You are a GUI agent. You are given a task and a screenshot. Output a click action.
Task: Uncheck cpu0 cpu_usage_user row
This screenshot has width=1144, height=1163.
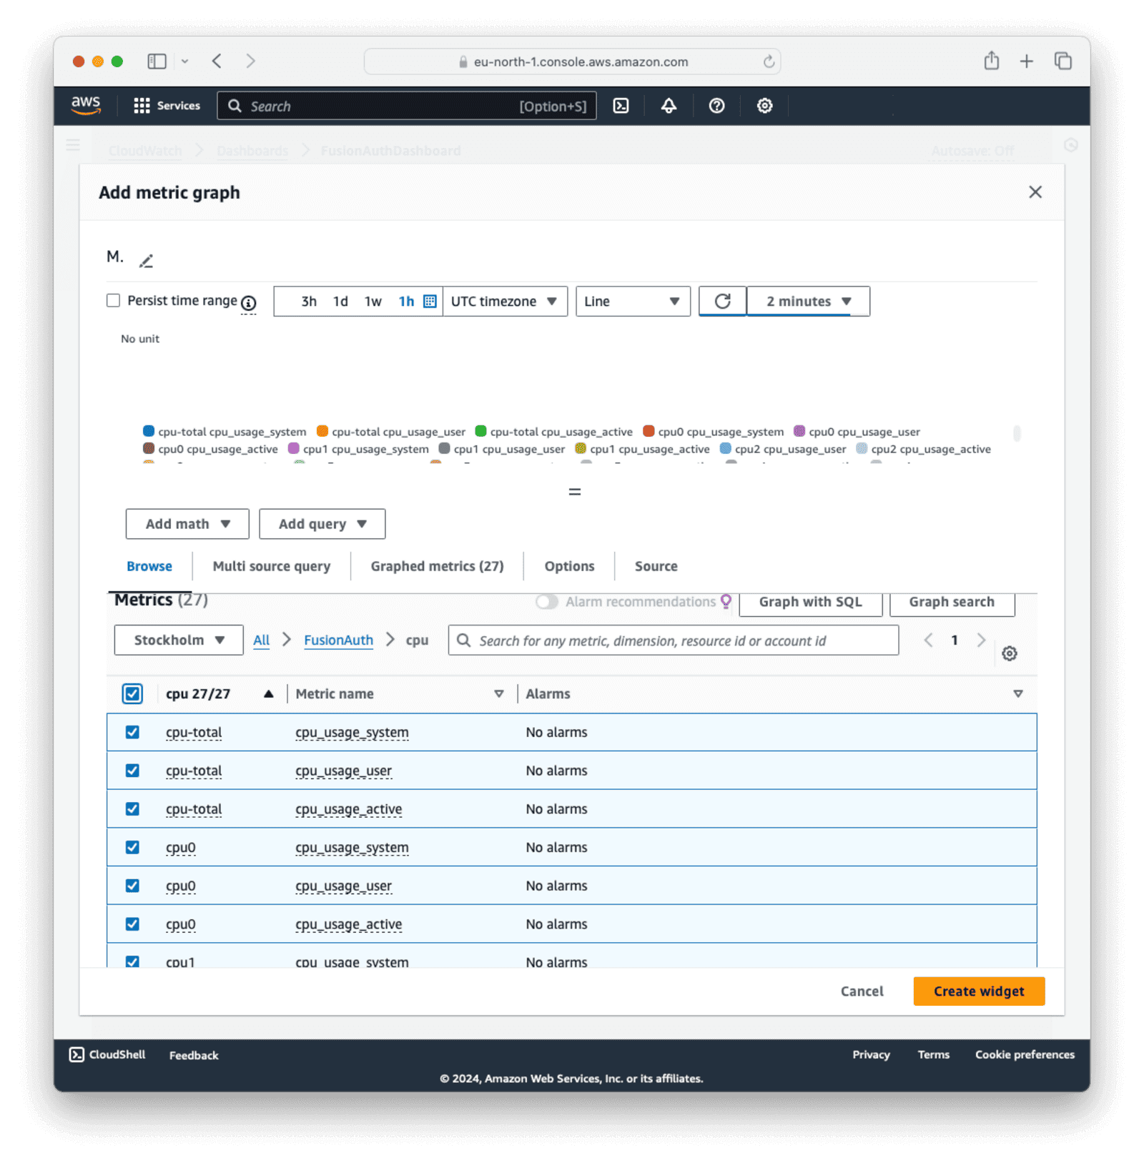(132, 886)
